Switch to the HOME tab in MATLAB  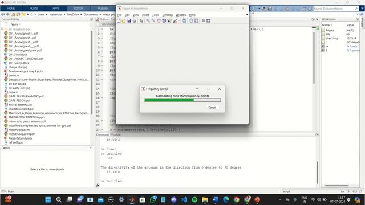pyautogui.click(x=11, y=9)
